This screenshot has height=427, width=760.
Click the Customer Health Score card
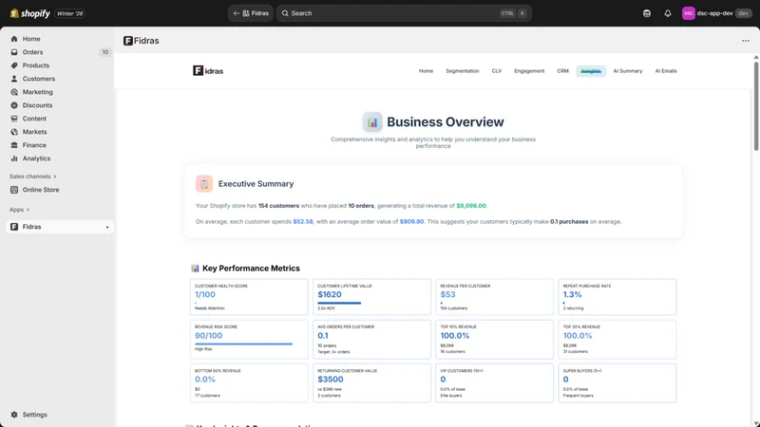(x=249, y=297)
